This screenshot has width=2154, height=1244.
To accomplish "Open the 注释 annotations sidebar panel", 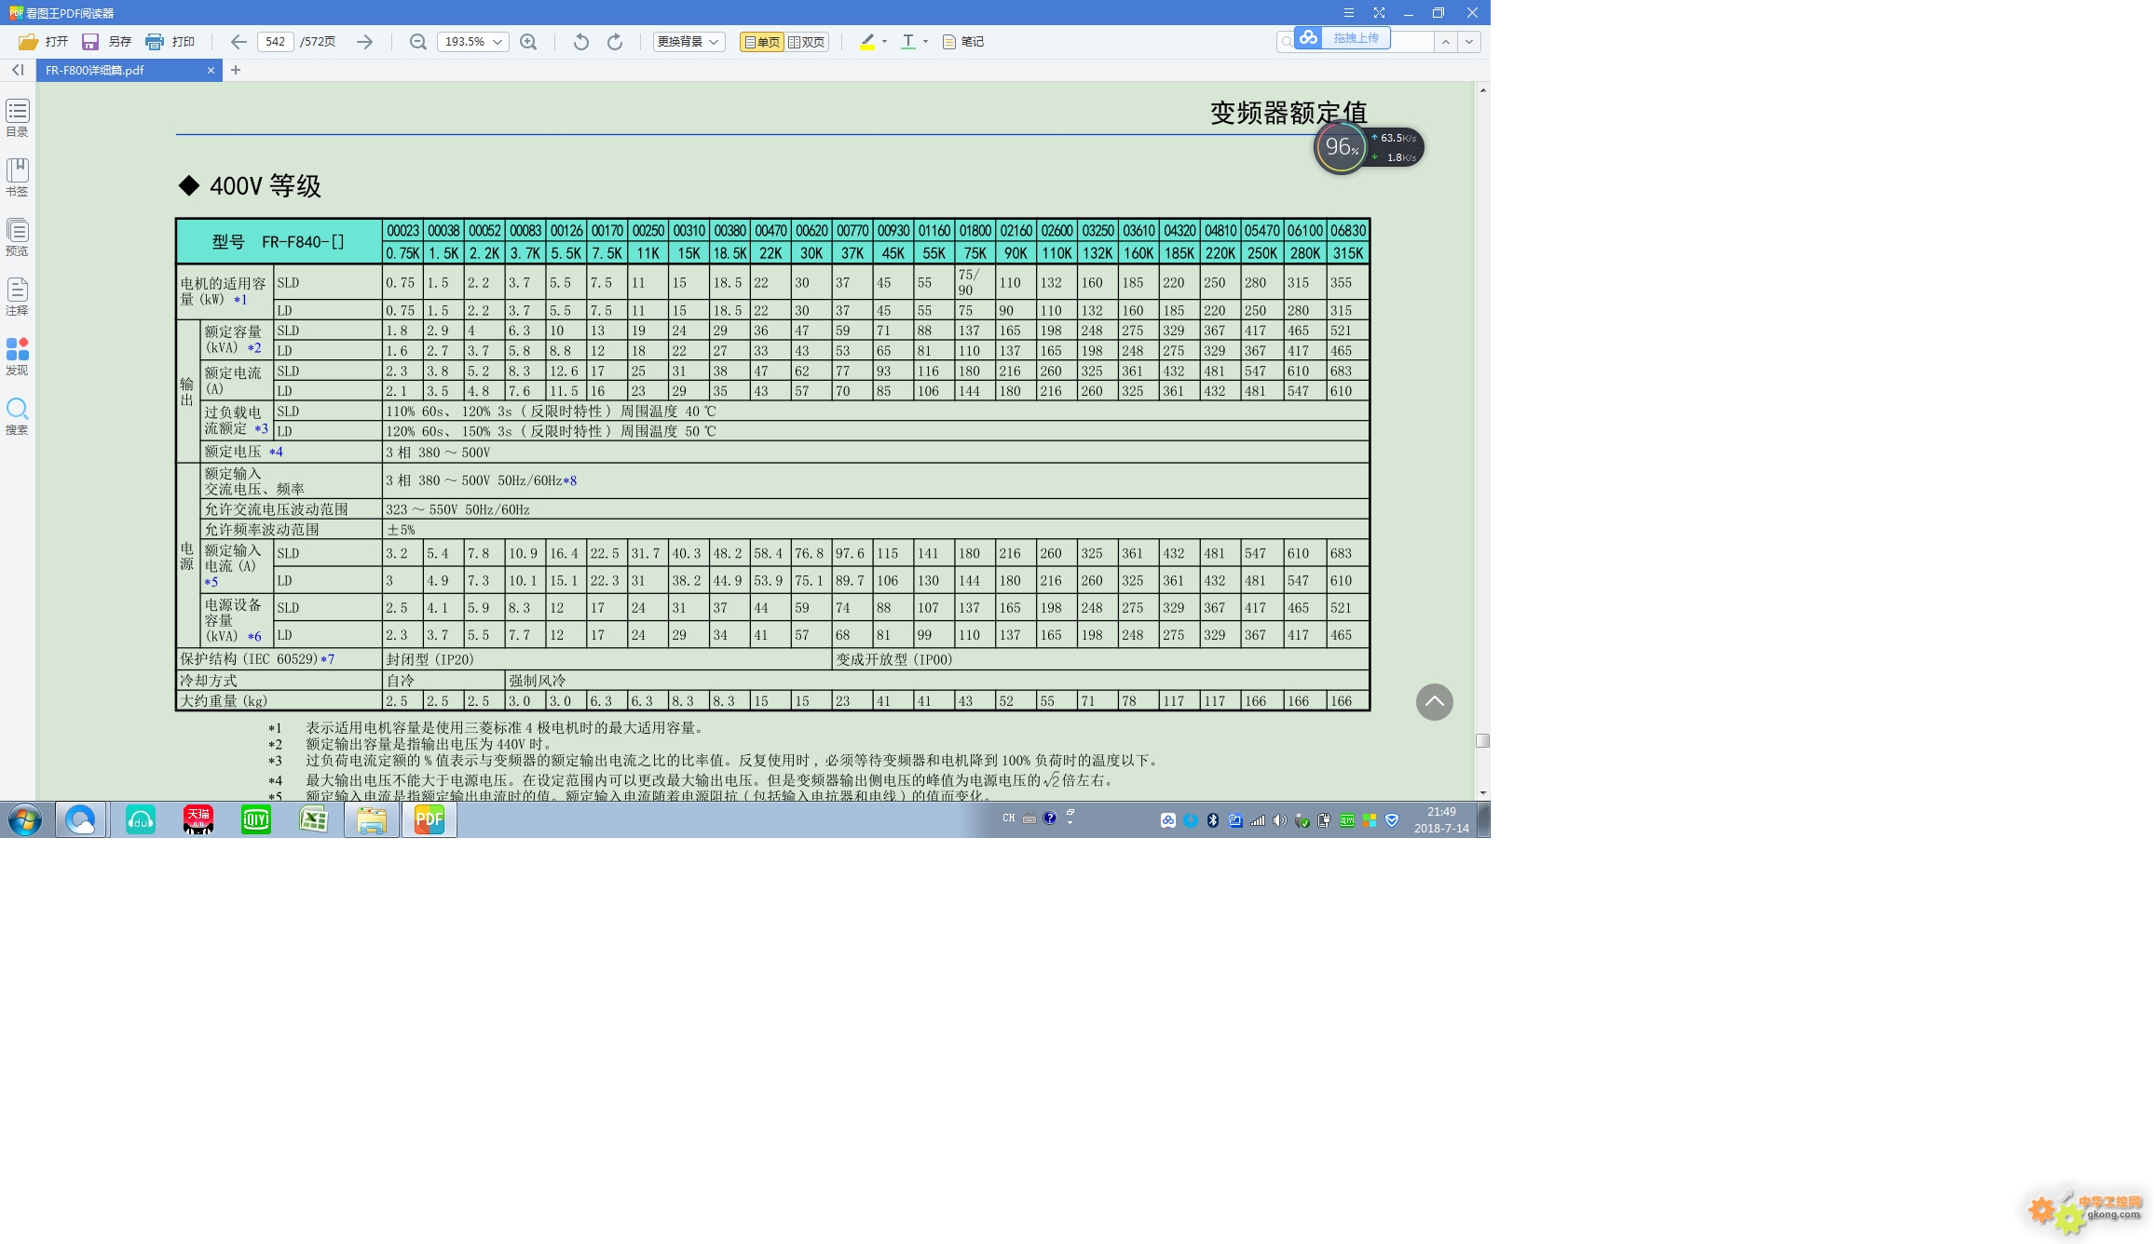I will pos(17,296).
